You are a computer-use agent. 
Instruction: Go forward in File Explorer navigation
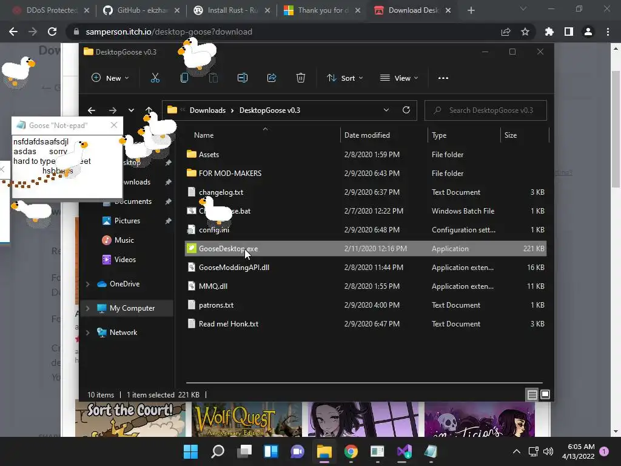(112, 110)
